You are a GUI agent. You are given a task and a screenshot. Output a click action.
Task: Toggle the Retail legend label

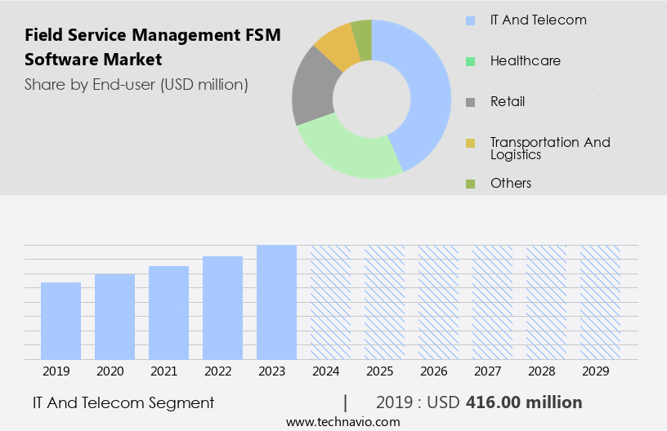(x=507, y=102)
